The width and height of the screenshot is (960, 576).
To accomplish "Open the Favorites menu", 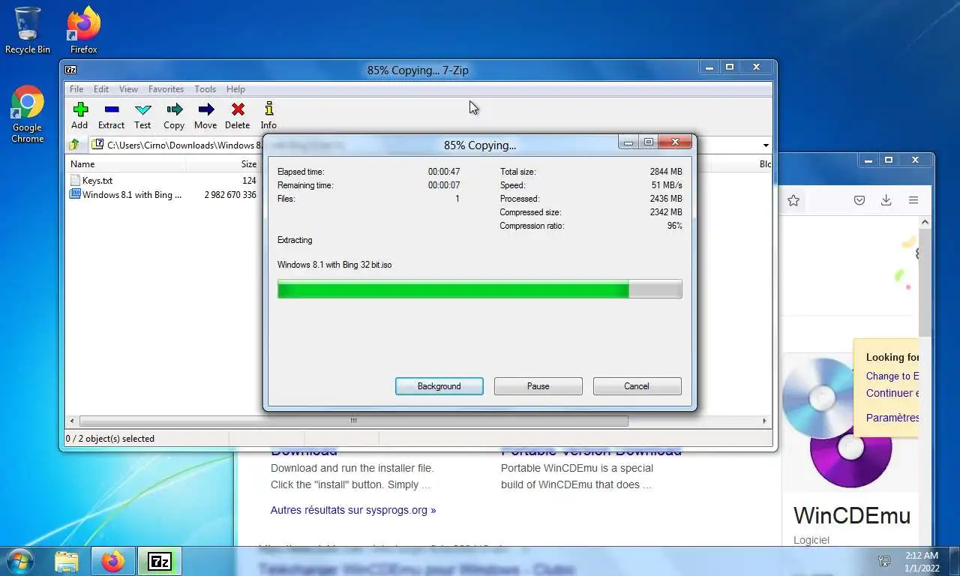I will pos(166,88).
